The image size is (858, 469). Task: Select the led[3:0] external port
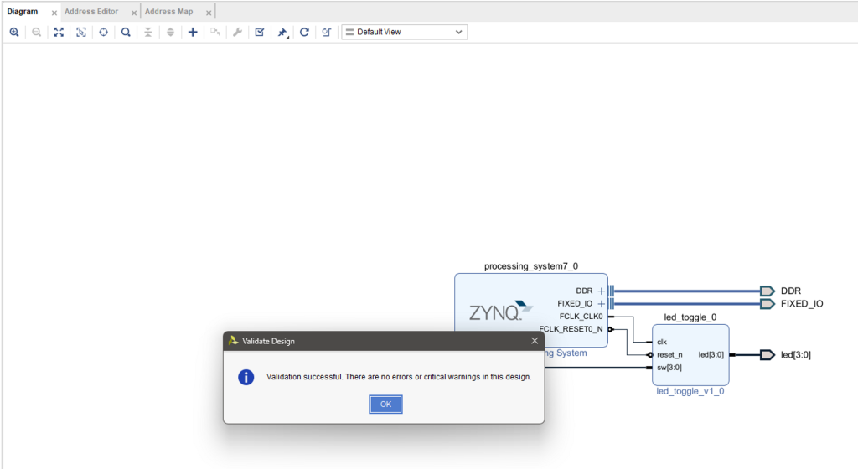click(768, 355)
